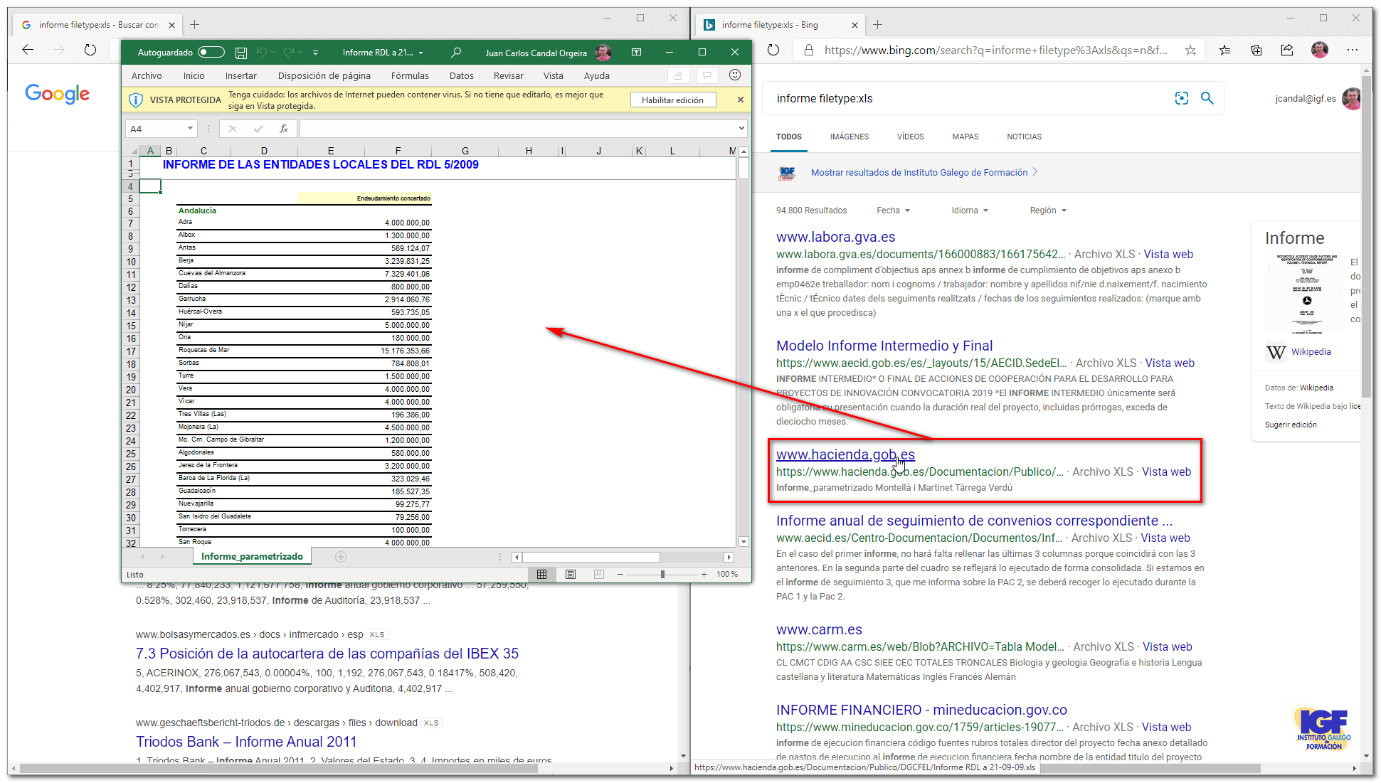Image resolution: width=1381 pixels, height=783 pixels.
Task: Open the Customize Quick Access Toolbar dropdown
Action: (x=315, y=53)
